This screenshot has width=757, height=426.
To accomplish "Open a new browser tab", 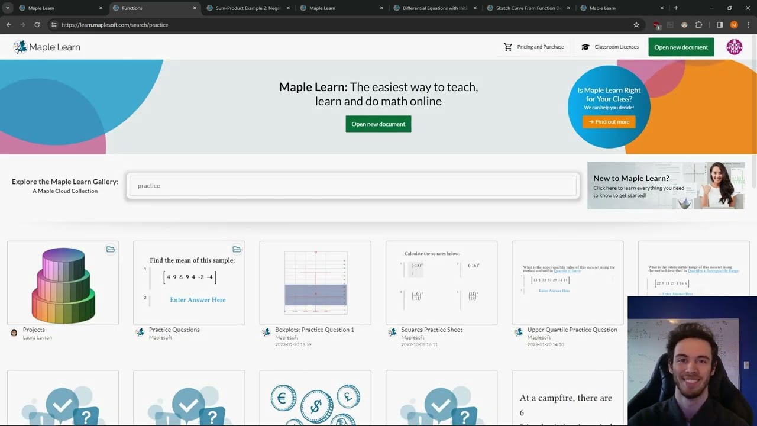I will [x=676, y=8].
